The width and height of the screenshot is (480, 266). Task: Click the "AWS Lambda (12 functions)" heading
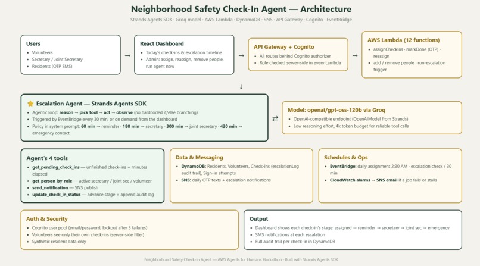(x=403, y=40)
